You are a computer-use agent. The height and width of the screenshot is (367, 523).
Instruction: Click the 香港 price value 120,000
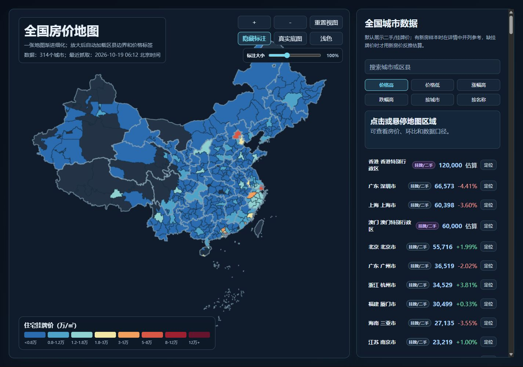(x=450, y=165)
